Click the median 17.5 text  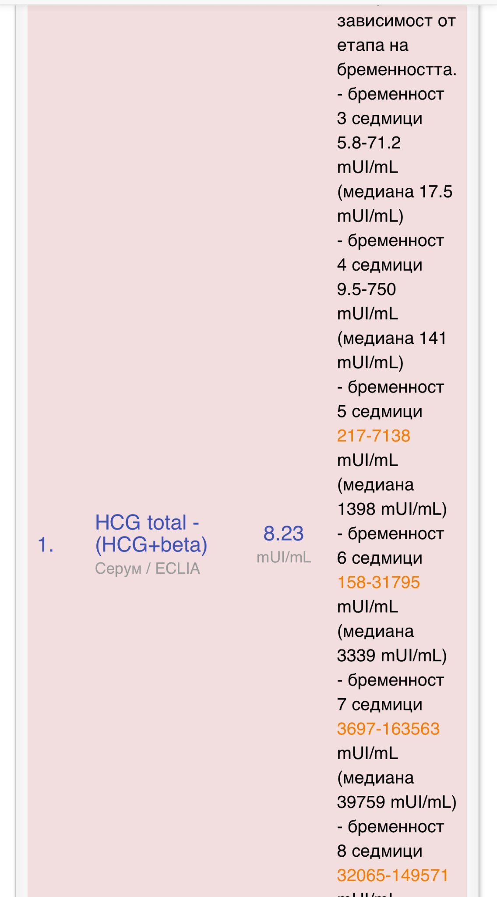(x=394, y=192)
